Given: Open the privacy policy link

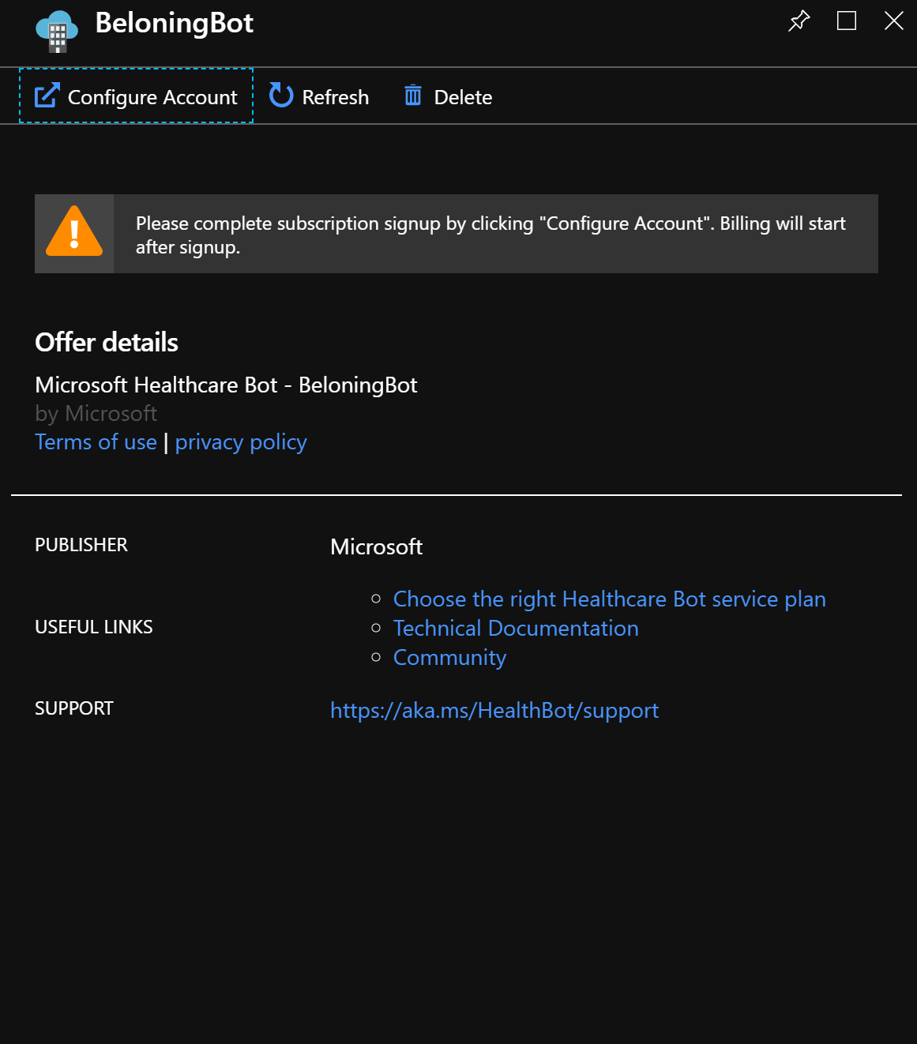Looking at the screenshot, I should point(241,442).
